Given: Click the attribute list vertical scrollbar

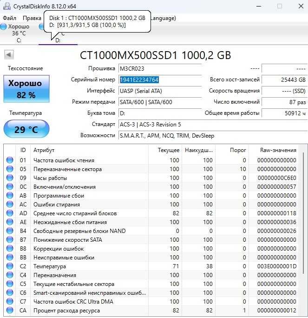Looking at the screenshot, I should 303,213.
